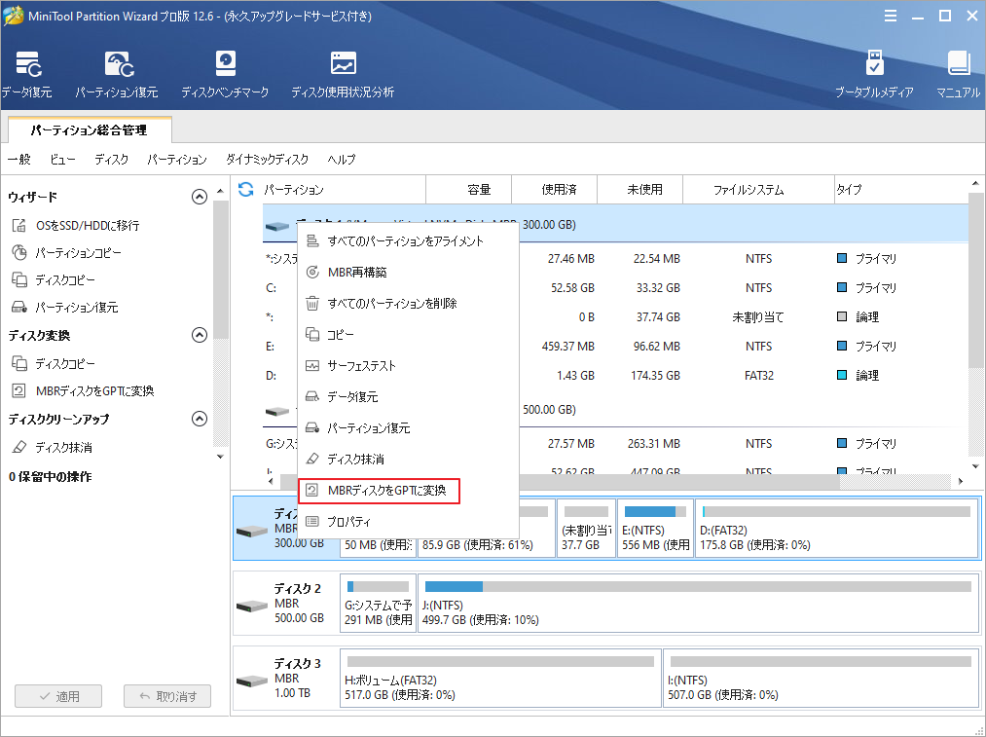This screenshot has width=986, height=737.
Task: Select H:ボリューム(FAT32) 517.0 GB block
Action: [500, 679]
